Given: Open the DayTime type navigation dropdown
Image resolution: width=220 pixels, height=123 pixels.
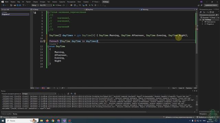Looking at the screenshot, I should [113, 10].
